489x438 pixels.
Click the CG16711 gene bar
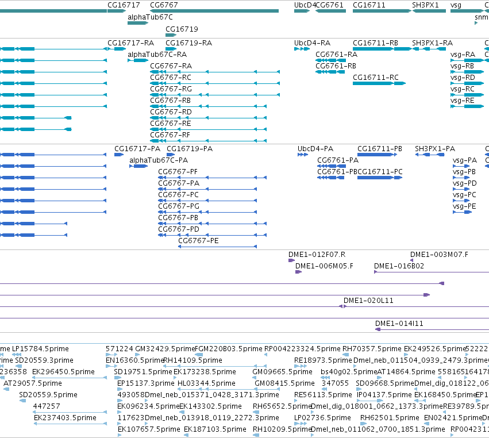[382, 11]
